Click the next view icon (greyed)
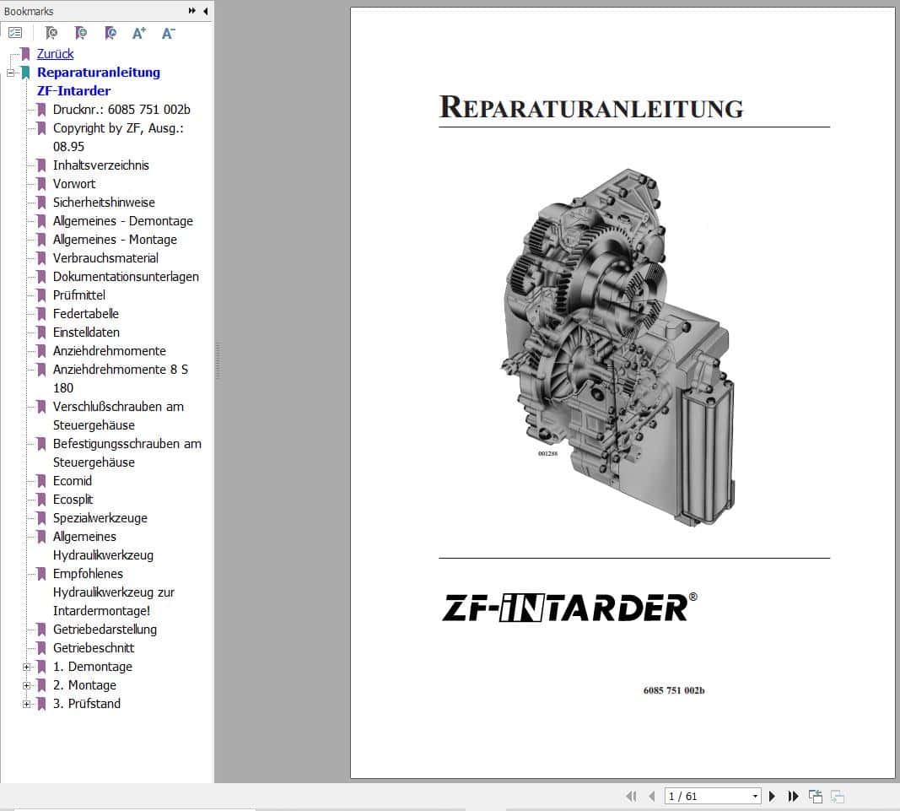Screen dimensions: 900x811 838,796
